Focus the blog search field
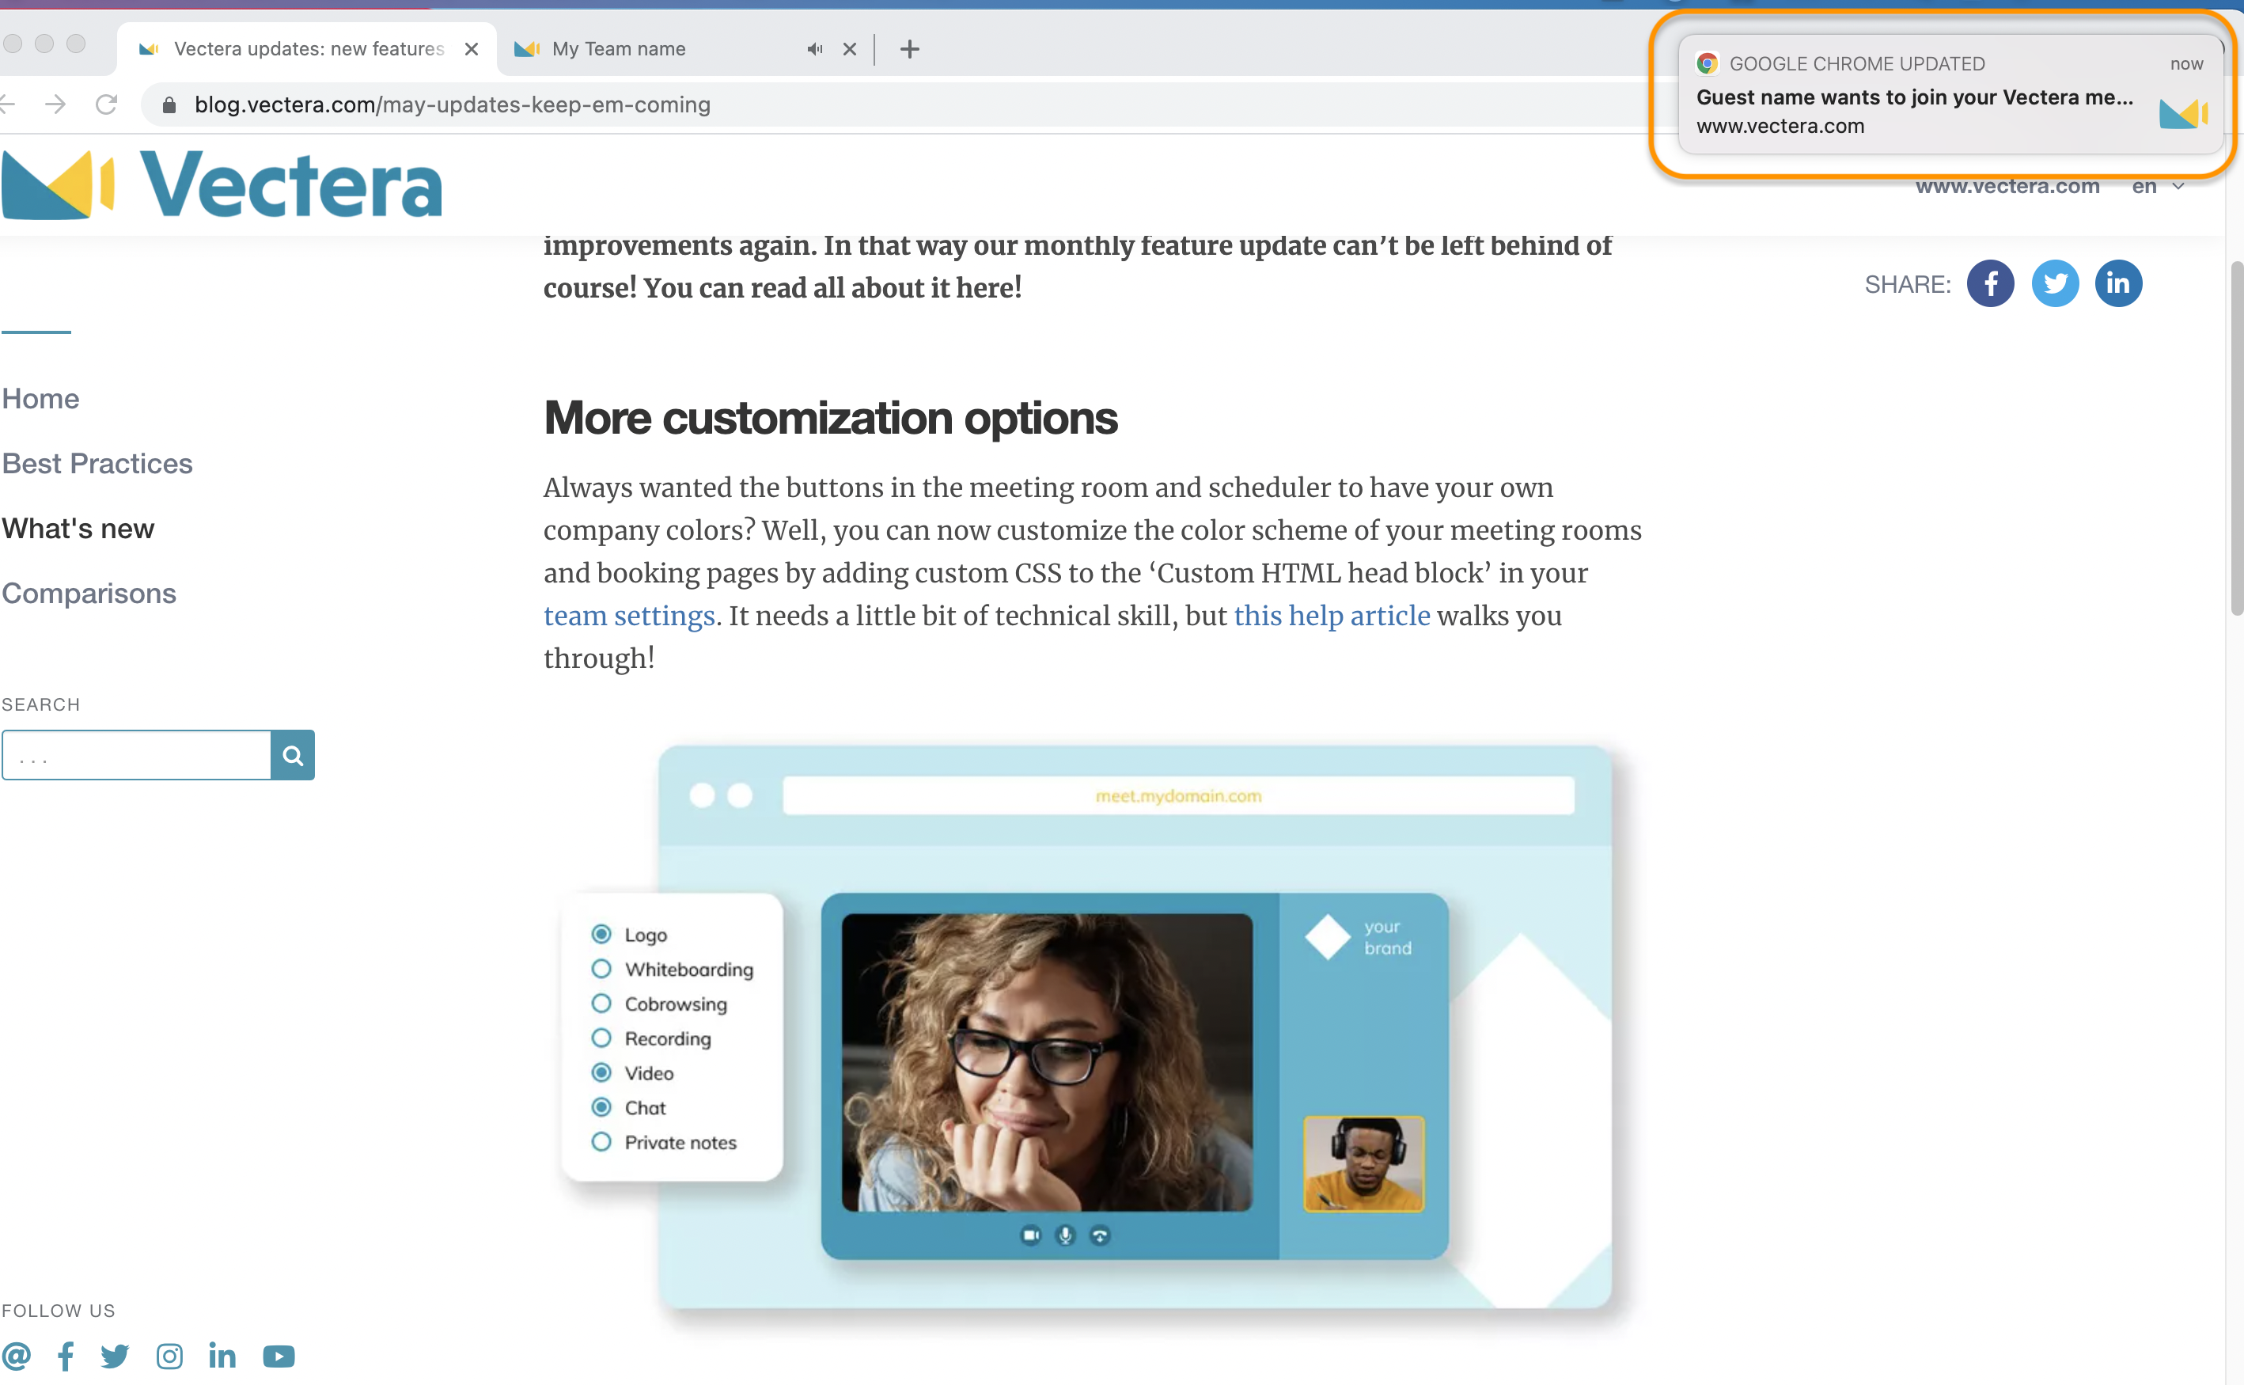2244x1385 pixels. (136, 755)
